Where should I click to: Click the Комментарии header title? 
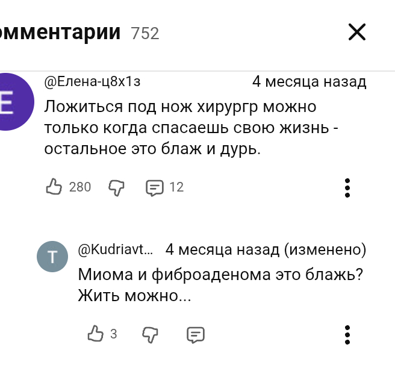click(60, 32)
